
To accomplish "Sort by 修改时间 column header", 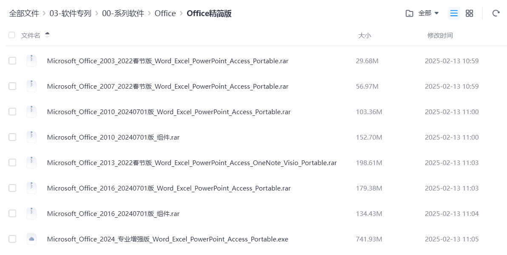I will tap(440, 36).
